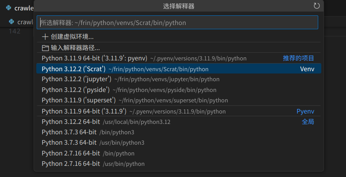
Task: Select Python 3.12.2 ('jupyter') interpreter
Action: (179, 79)
